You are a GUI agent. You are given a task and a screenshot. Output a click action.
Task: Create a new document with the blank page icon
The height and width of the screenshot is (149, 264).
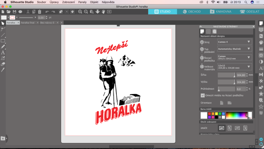click(3, 12)
